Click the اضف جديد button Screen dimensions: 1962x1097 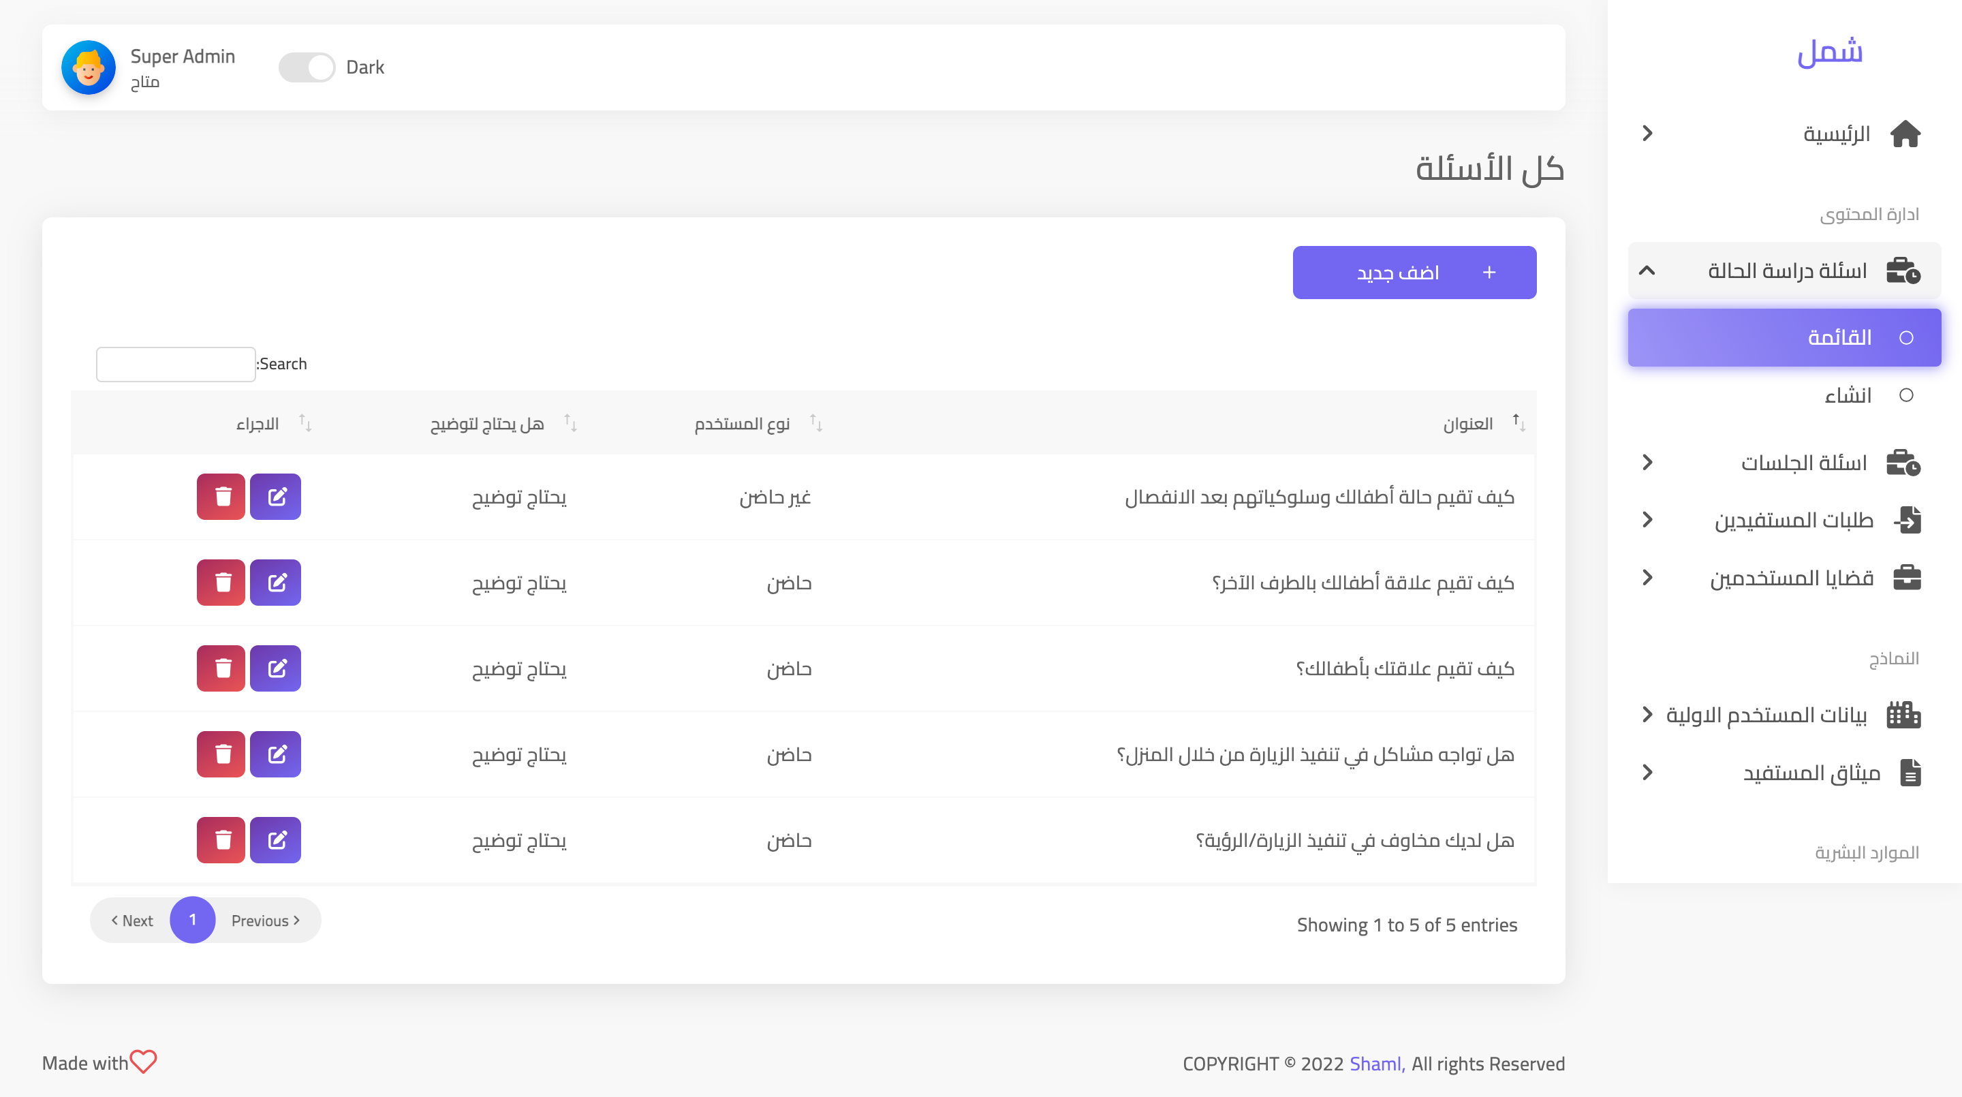[x=1414, y=272]
